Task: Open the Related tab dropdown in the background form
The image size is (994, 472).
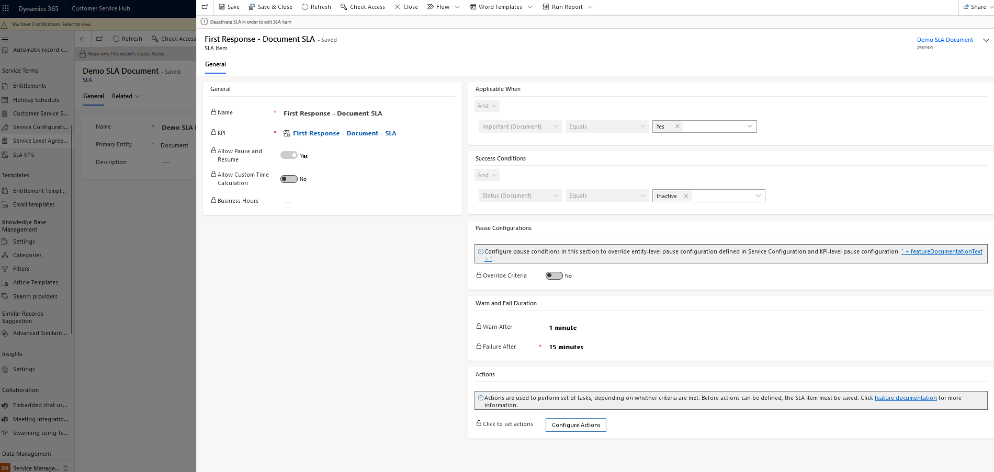Action: coord(126,96)
